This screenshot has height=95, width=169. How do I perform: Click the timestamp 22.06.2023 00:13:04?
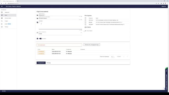pos(56,51)
